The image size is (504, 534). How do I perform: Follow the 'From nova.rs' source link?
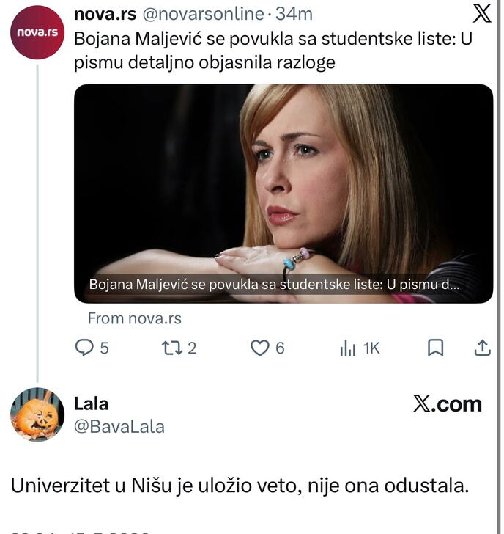[135, 318]
